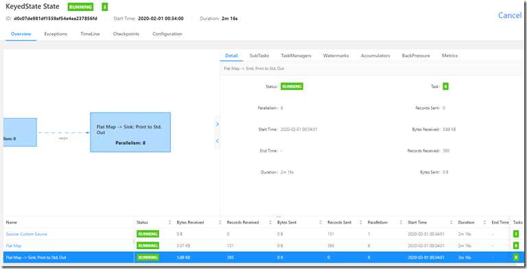Click Tasks badge of Flat Map row

pyautogui.click(x=516, y=246)
